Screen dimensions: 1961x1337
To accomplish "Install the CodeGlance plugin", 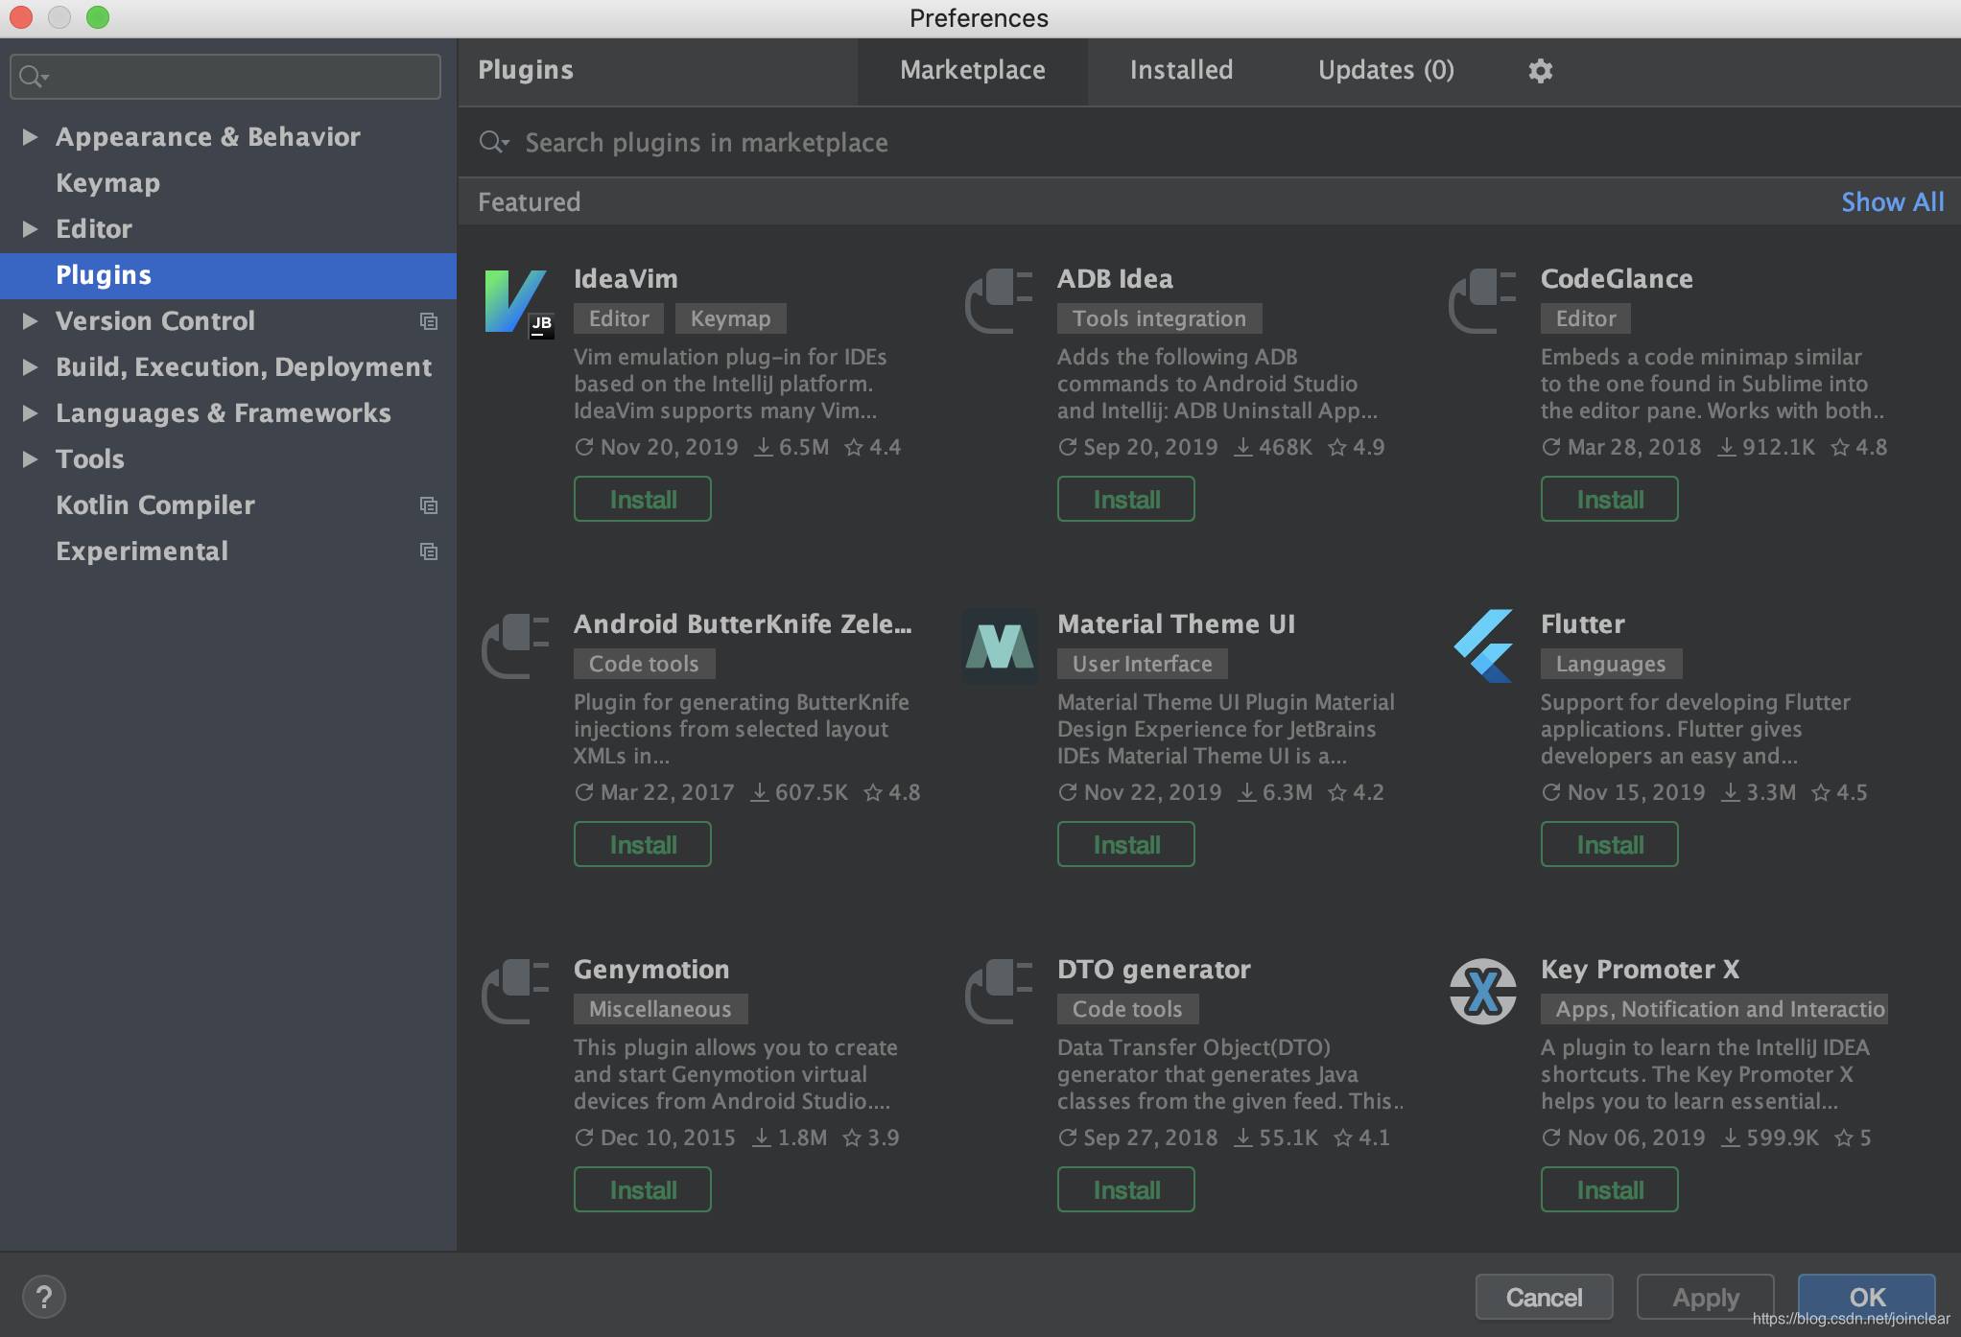I will tap(1609, 499).
